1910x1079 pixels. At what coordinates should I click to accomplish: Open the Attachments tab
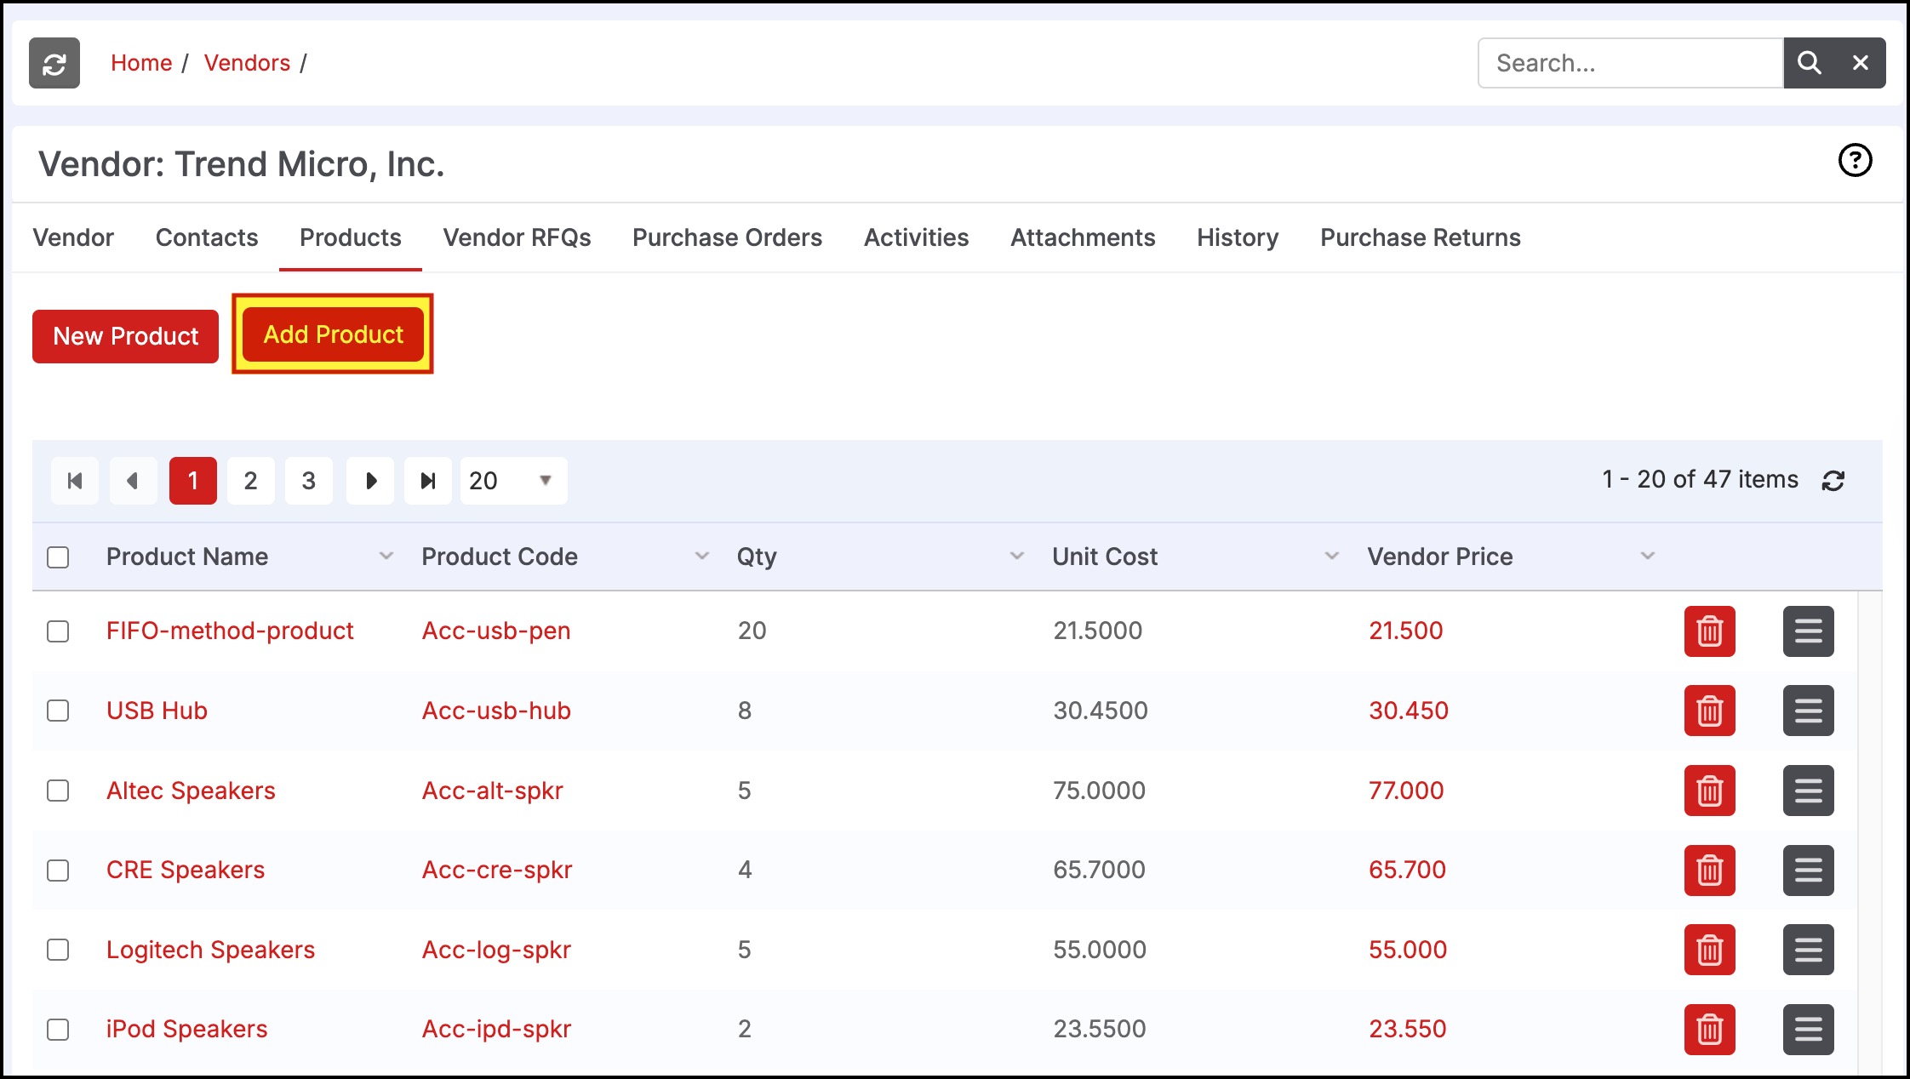tap(1083, 237)
